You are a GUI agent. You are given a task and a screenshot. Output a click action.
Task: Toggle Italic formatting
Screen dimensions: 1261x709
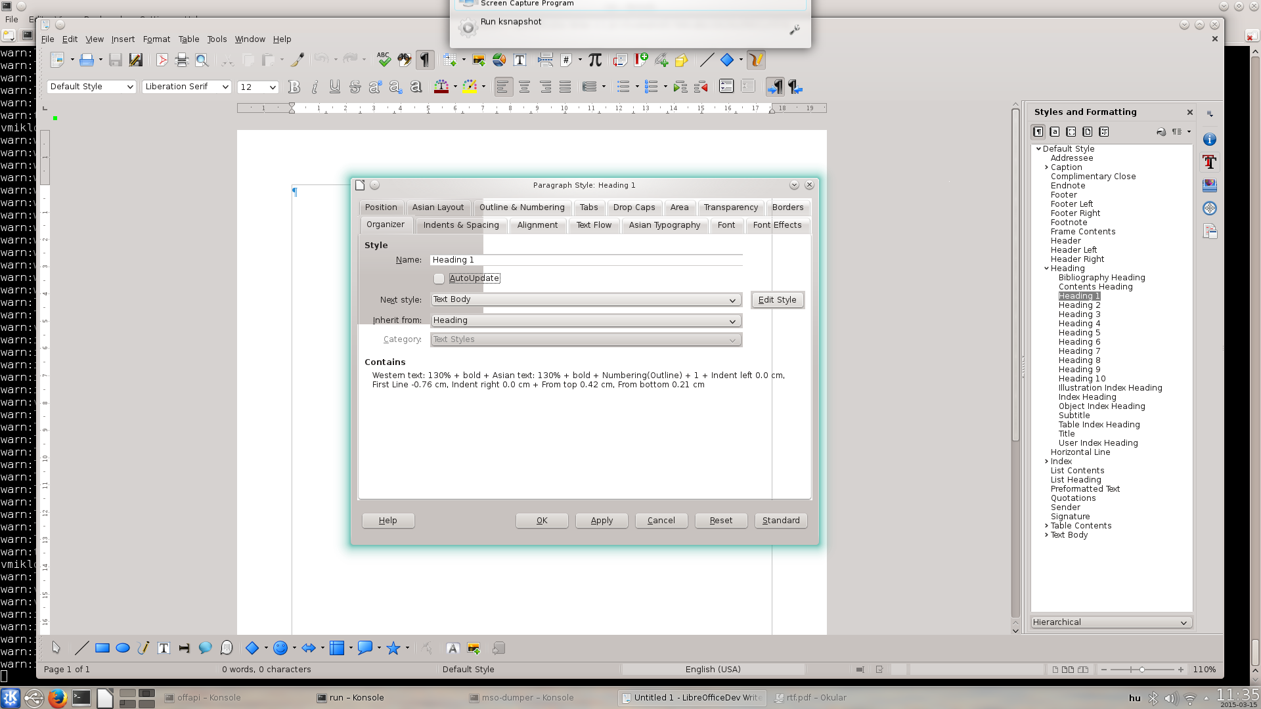pyautogui.click(x=315, y=87)
